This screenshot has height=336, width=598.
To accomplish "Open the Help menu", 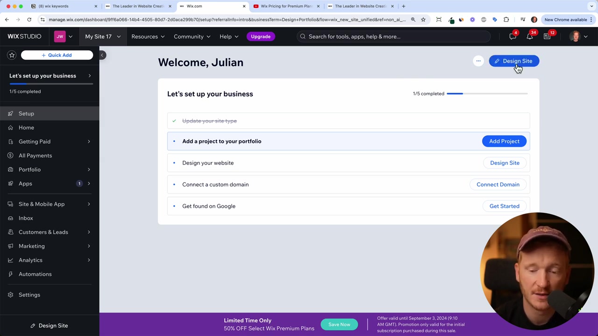I will pyautogui.click(x=229, y=36).
